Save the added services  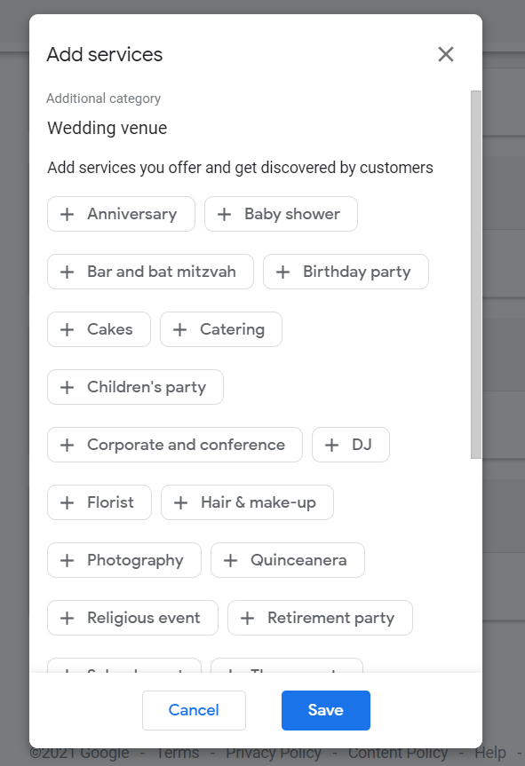pos(325,710)
